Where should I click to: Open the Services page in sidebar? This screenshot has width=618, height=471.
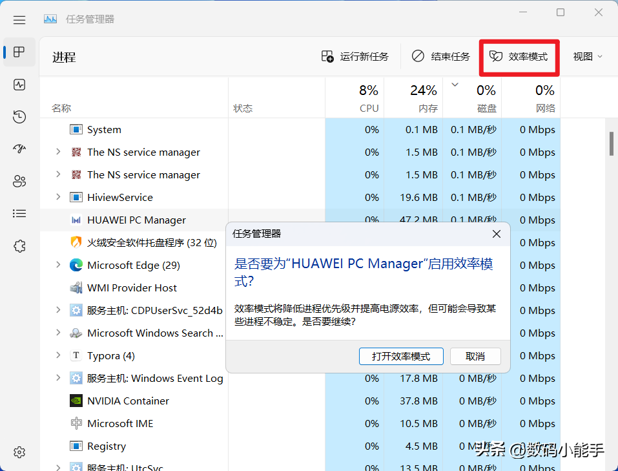tap(19, 246)
